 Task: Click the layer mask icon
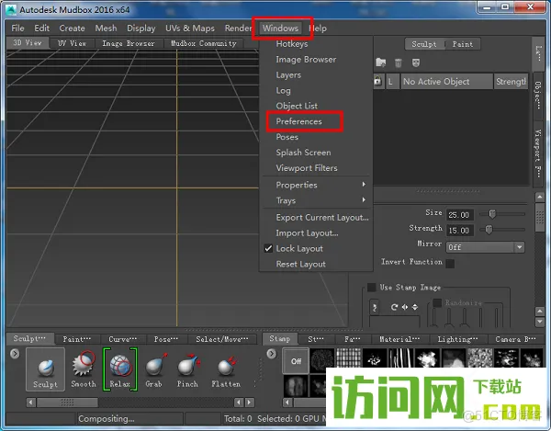point(416,62)
